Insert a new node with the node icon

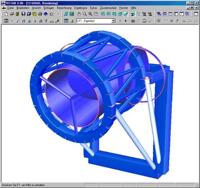[12, 21]
